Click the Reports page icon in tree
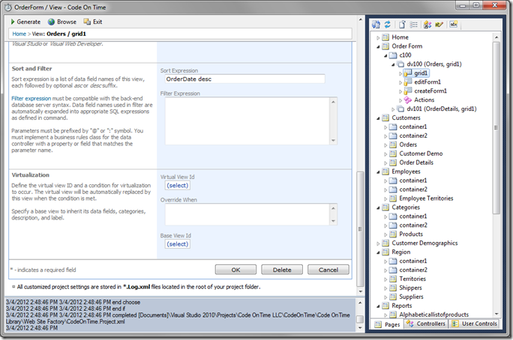This screenshot has height=340, width=513. click(385, 306)
